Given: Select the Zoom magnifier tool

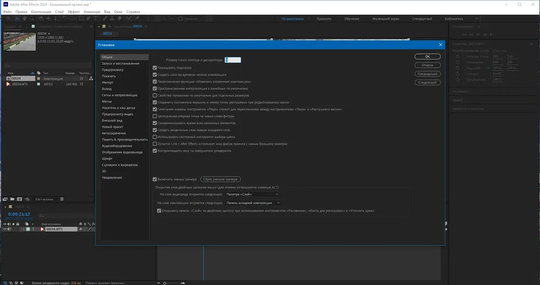Looking at the screenshot, I should pyautogui.click(x=32, y=18).
